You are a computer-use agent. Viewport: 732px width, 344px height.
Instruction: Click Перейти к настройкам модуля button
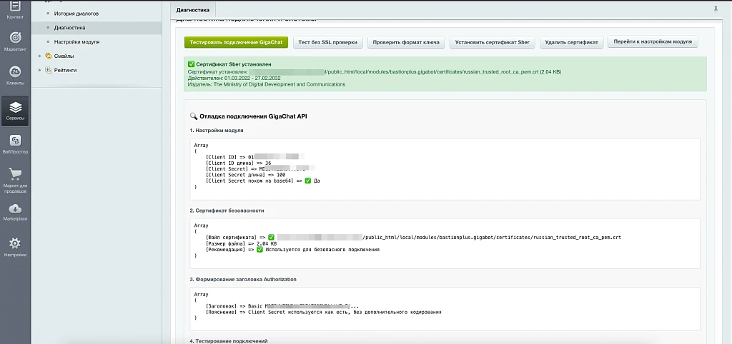pos(653,41)
